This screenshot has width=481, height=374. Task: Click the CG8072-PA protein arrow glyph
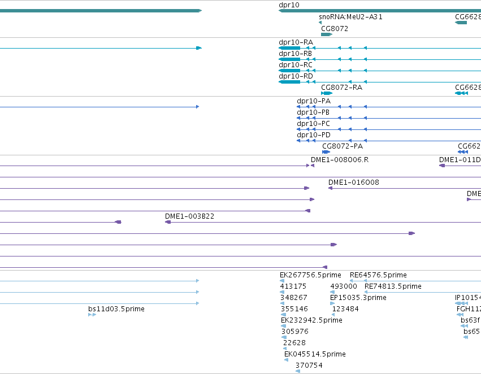point(326,152)
